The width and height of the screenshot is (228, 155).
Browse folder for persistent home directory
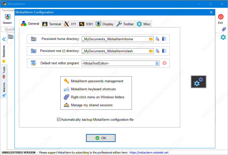pos(151,39)
